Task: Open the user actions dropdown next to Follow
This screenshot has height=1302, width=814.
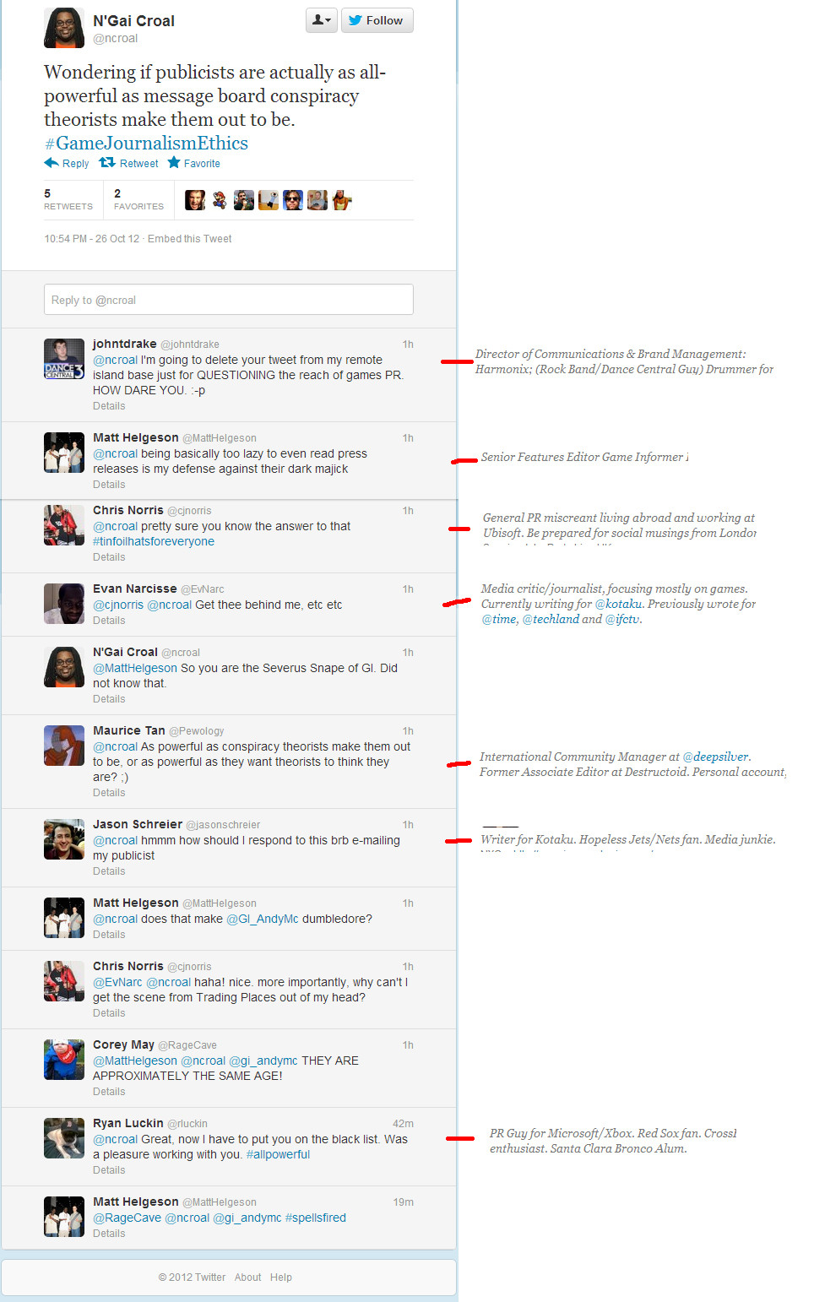Action: pos(322,20)
